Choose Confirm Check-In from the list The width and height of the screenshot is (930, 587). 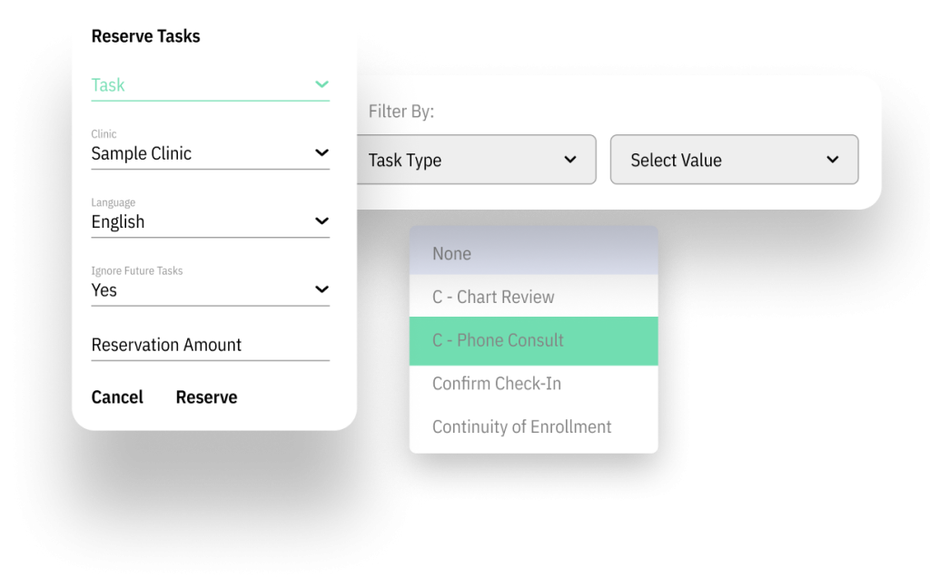click(533, 384)
